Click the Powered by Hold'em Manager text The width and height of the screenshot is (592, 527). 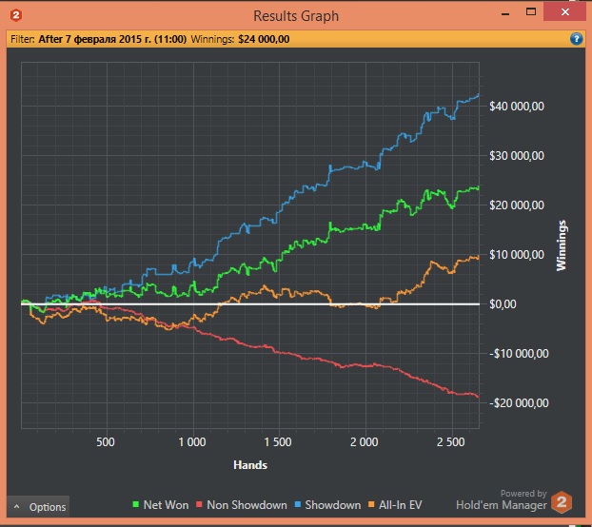pos(502,499)
